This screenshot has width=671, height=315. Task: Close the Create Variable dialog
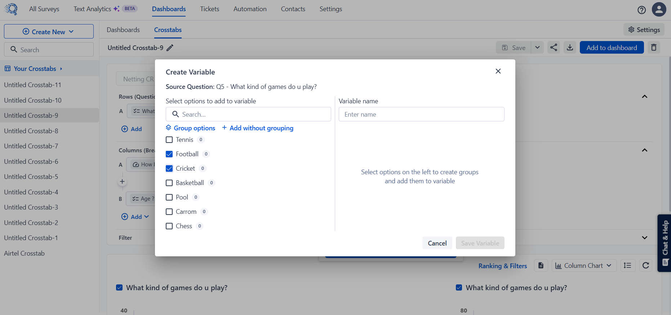point(498,71)
